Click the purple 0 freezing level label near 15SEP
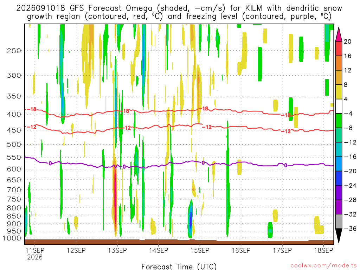 [x=203, y=163]
